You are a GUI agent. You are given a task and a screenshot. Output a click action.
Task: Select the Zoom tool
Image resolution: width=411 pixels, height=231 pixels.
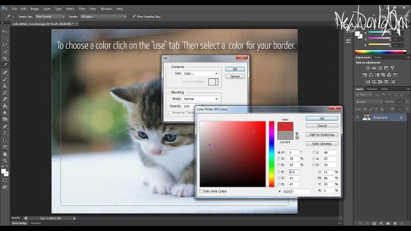coord(5,160)
